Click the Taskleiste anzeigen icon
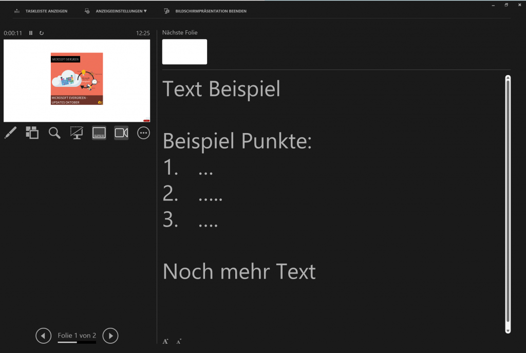Viewport: 526px width, 353px height. pyautogui.click(x=17, y=11)
